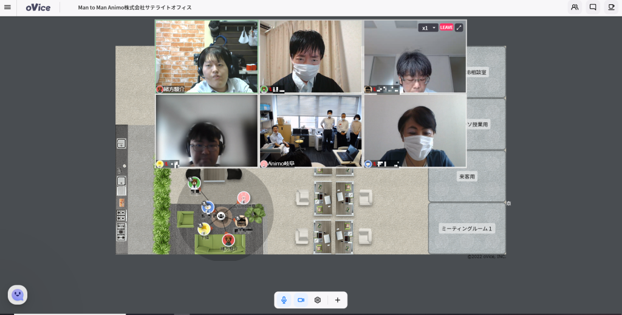
Task: Open the user list people icon
Action: [575, 7]
